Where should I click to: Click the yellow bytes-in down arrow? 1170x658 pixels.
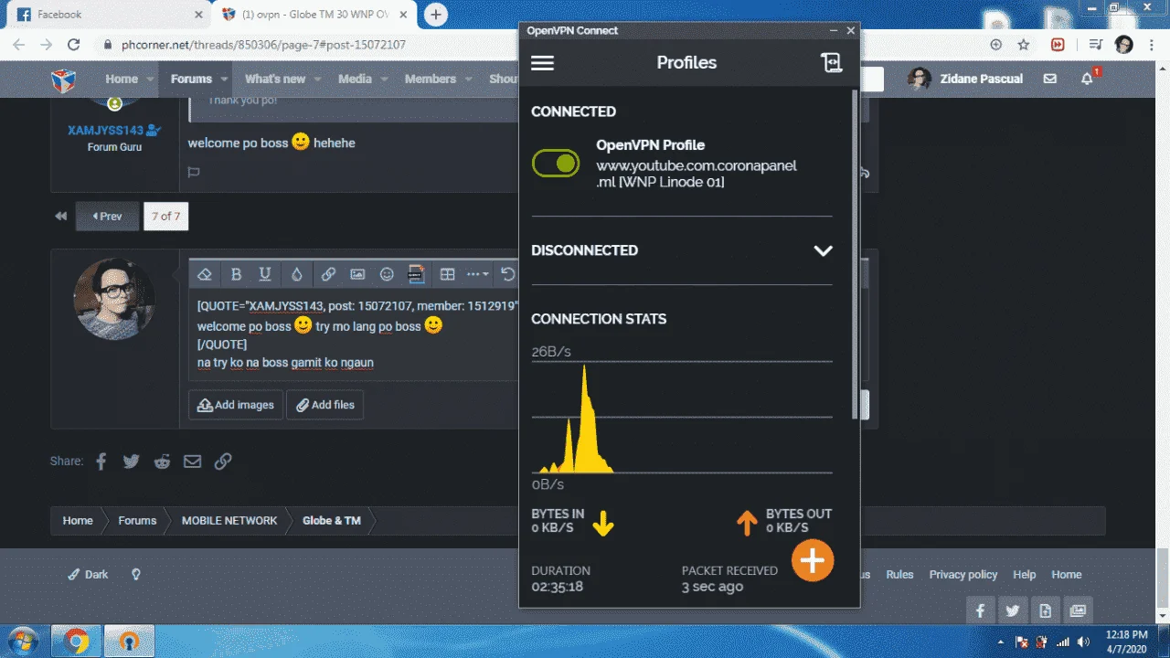click(x=603, y=523)
